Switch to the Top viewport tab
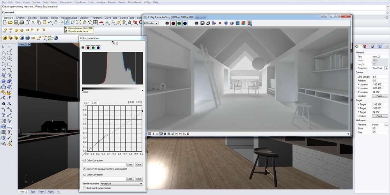The height and width of the screenshot is (195, 390). tap(33, 192)
